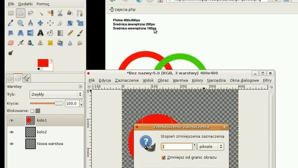Select the Fuzzy Select wand tool

point(41,13)
